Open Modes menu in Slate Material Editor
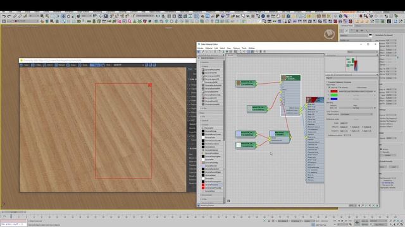Screen dimensions: 405x227 point(201,48)
